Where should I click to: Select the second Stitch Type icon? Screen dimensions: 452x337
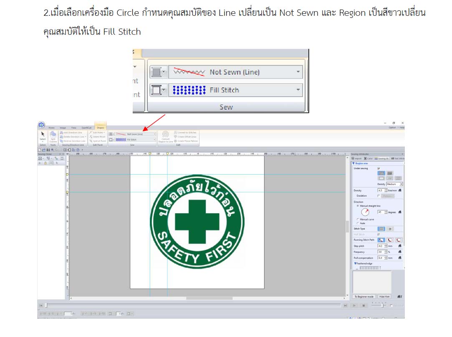pyautogui.click(x=390, y=229)
